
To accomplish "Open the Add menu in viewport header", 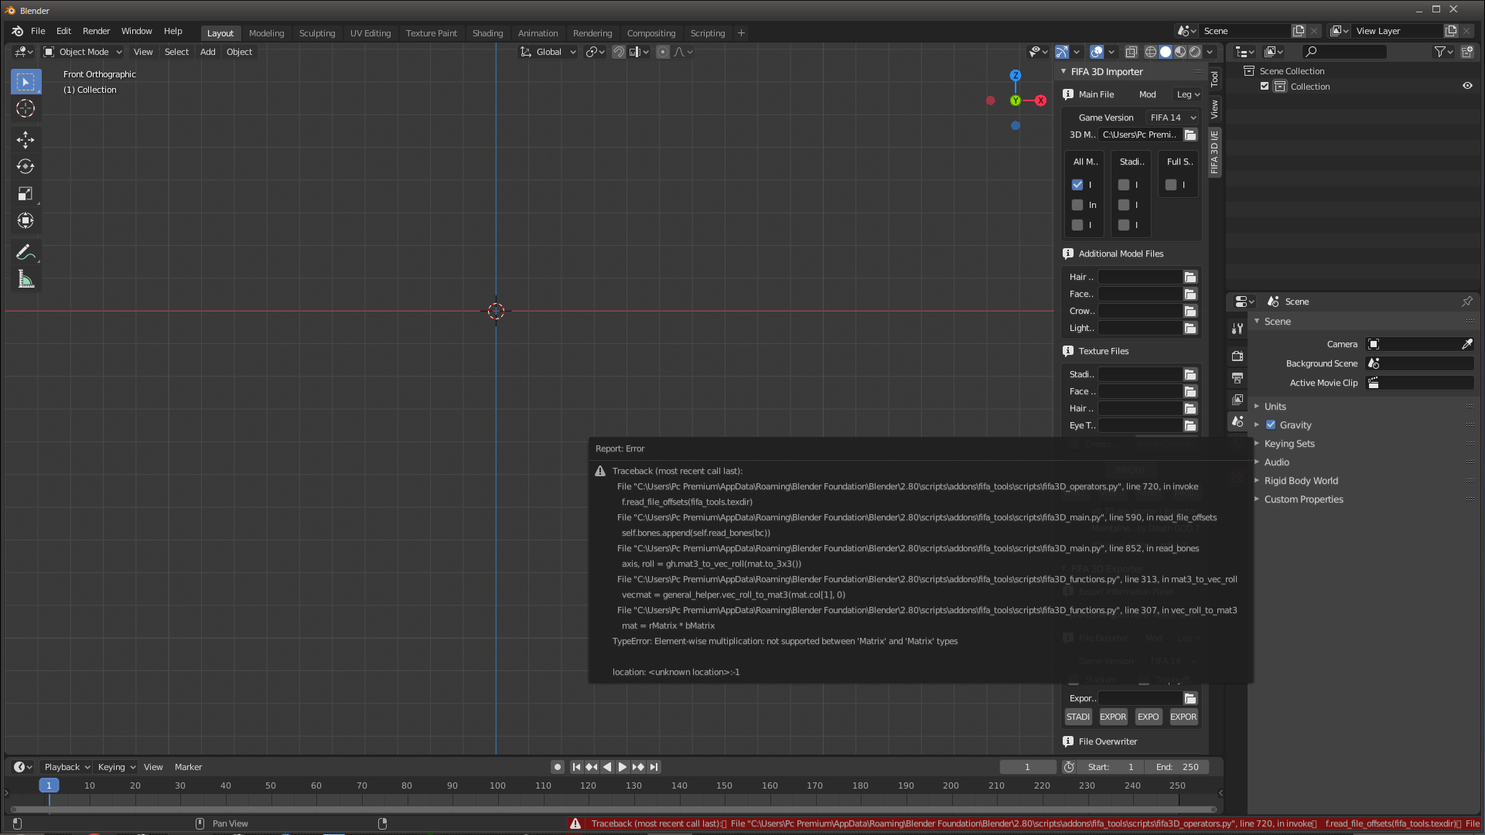I will point(207,52).
